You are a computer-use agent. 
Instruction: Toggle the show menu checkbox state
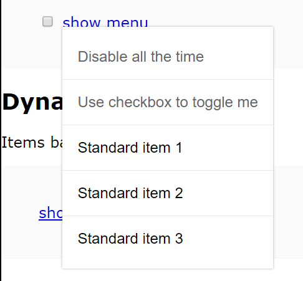coord(47,22)
